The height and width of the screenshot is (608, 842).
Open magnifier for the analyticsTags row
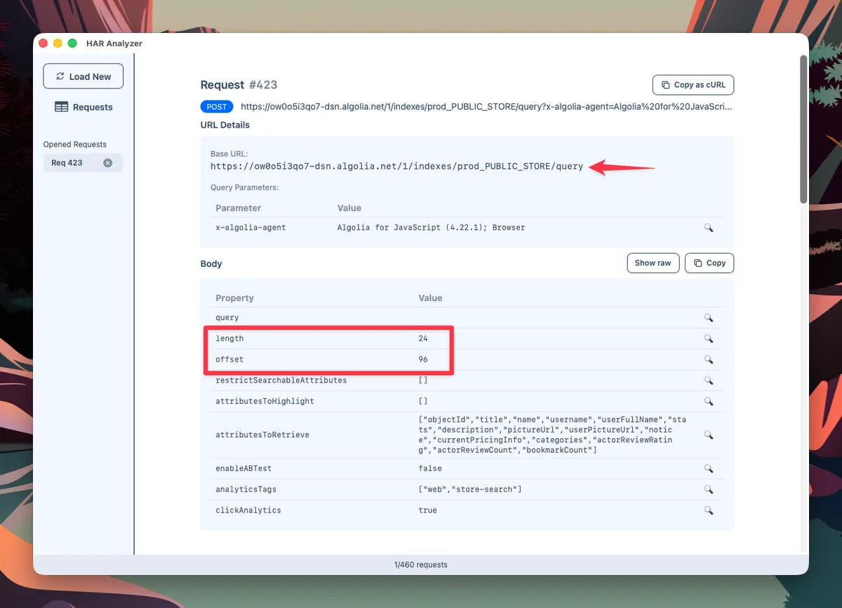[709, 489]
